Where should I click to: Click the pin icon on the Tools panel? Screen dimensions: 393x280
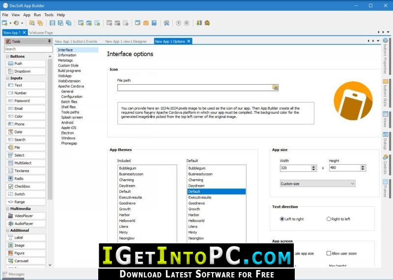[49, 41]
